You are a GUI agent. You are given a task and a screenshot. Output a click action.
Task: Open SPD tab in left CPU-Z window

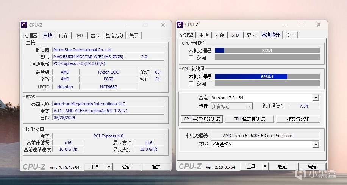pos(79,35)
